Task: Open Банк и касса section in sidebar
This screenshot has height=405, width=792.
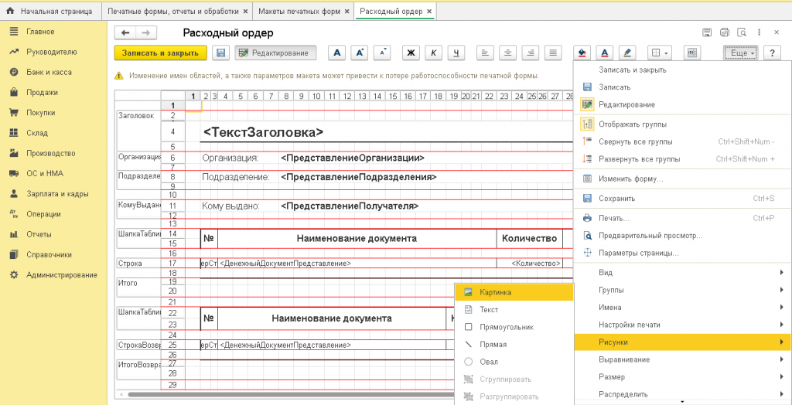Action: (x=49, y=72)
